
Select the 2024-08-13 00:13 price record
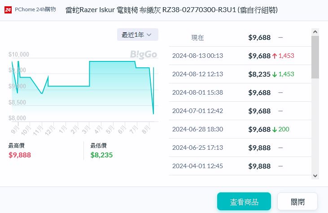(x=197, y=56)
